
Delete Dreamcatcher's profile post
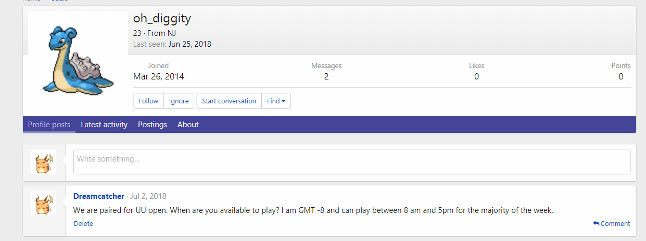point(83,224)
